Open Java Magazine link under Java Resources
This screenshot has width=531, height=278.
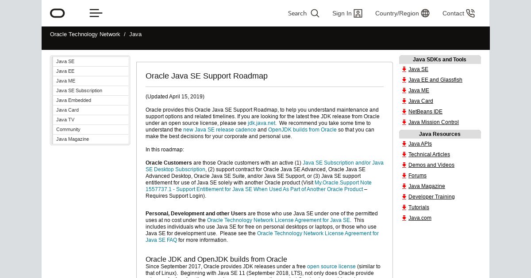pyautogui.click(x=427, y=186)
